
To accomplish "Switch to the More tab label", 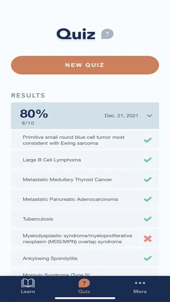I will pyautogui.click(x=140, y=292).
